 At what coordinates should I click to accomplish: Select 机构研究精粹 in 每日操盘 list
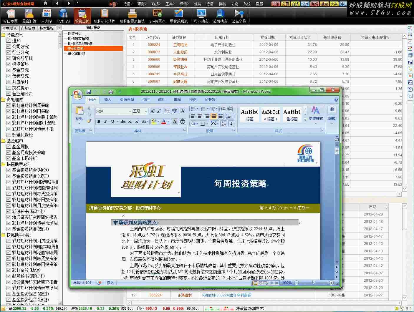(78, 39)
